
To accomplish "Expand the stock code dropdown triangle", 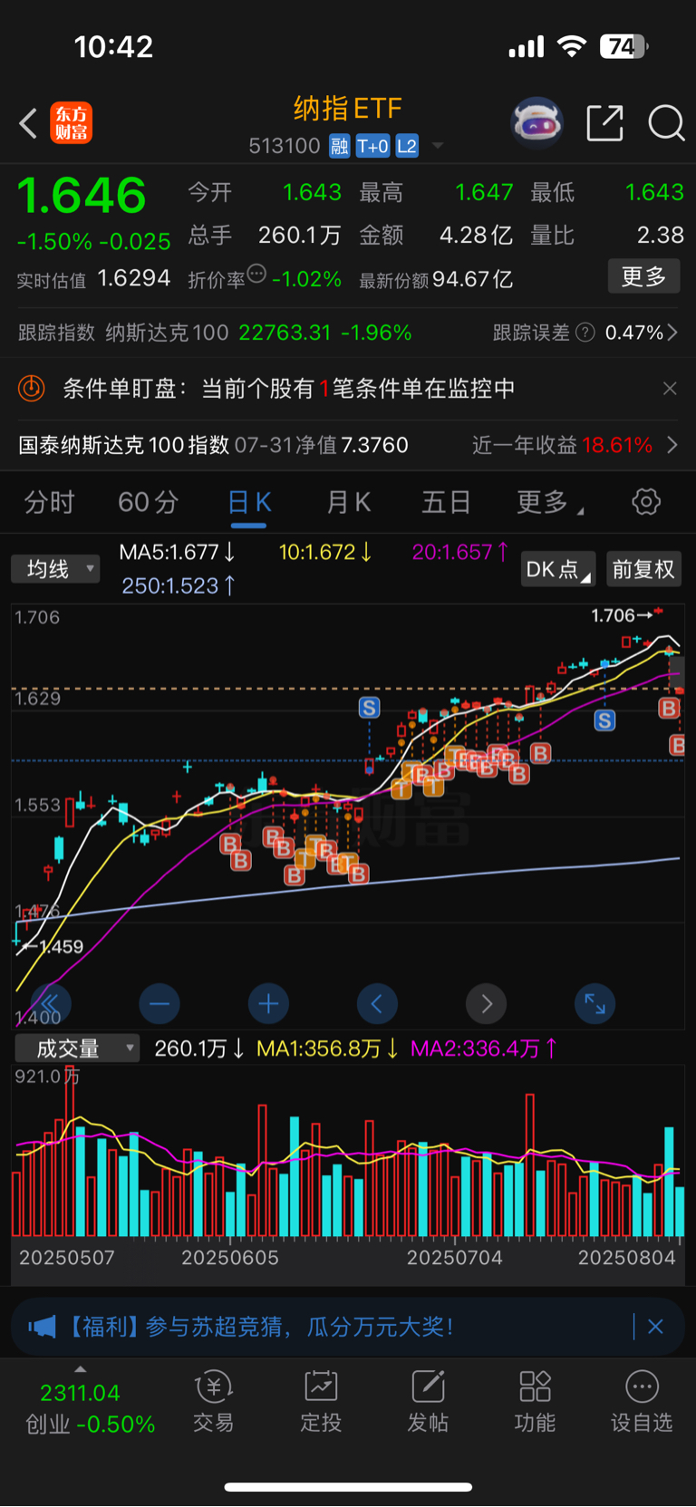I will [438, 146].
